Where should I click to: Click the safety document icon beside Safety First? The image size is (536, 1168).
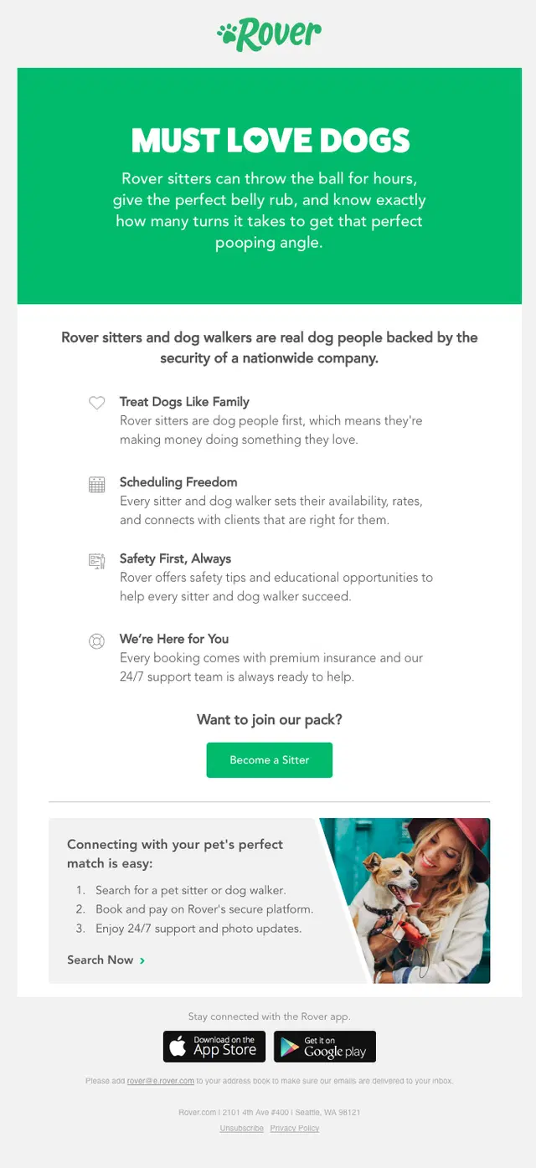click(x=97, y=560)
